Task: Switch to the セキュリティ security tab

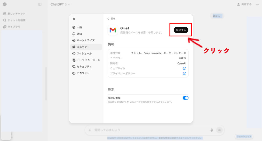Action: [x=84, y=67]
